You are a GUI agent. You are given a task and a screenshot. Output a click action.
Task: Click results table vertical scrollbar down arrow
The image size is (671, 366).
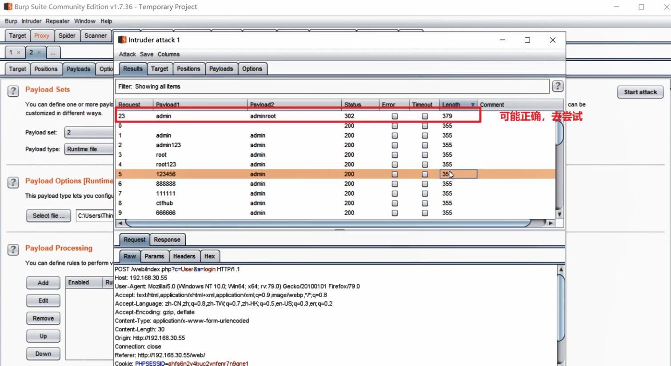click(559, 214)
